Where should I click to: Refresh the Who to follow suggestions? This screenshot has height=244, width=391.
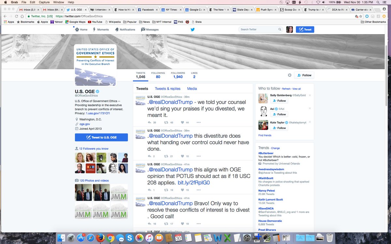[286, 89]
